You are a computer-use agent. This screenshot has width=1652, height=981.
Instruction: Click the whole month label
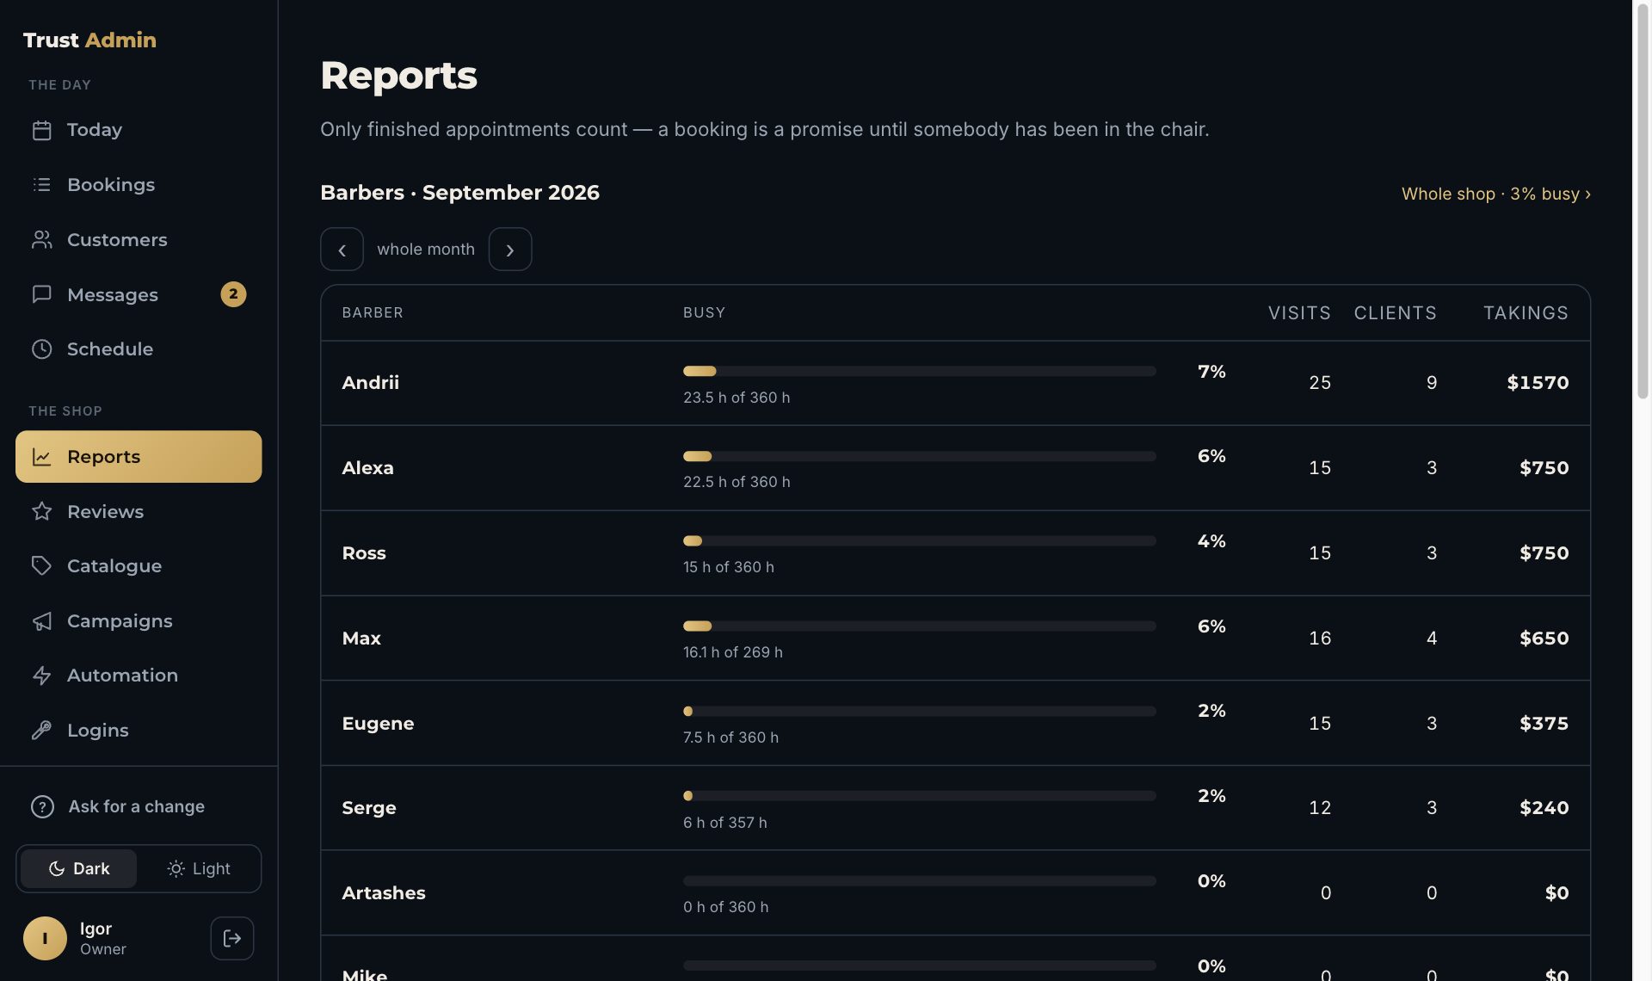(x=426, y=250)
